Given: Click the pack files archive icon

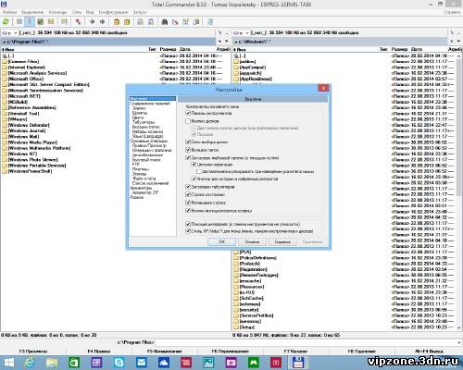Looking at the screenshot, I should point(117,21).
